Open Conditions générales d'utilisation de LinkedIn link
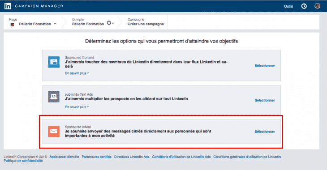 pyautogui.click(x=247, y=157)
